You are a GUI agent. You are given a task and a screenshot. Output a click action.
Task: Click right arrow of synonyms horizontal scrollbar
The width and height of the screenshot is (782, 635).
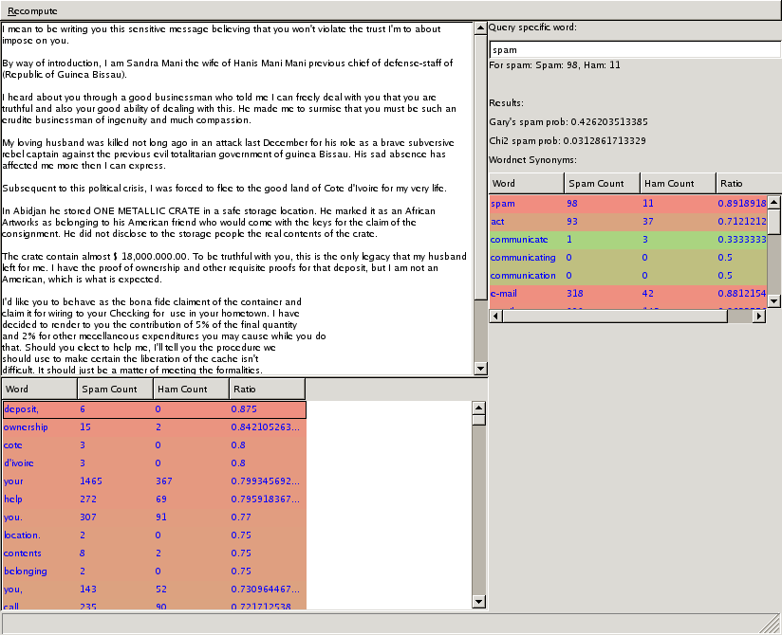coord(759,316)
